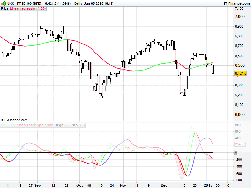Toggle the Signal Slow indicator label

pos(44,125)
